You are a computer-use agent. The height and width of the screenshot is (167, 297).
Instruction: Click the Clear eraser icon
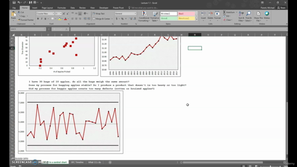225,20
